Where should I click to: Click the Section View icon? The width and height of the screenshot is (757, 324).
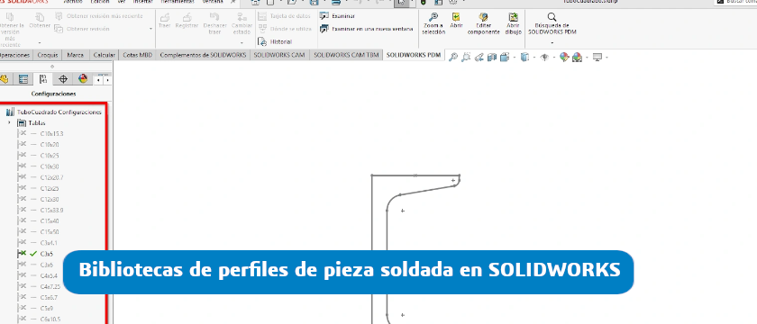(492, 58)
